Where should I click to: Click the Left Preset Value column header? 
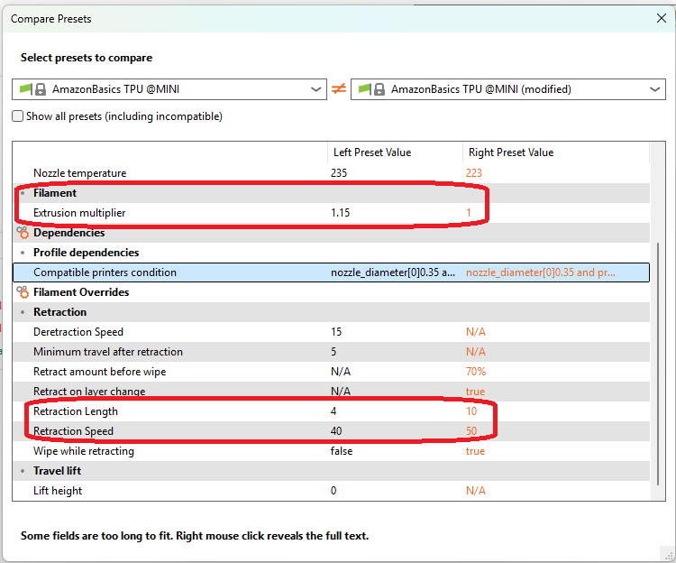coord(371,152)
